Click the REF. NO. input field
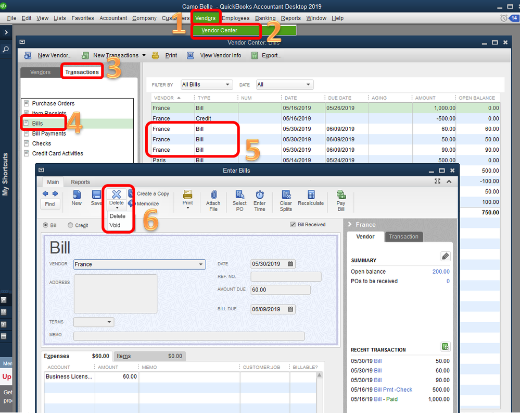 coord(286,277)
